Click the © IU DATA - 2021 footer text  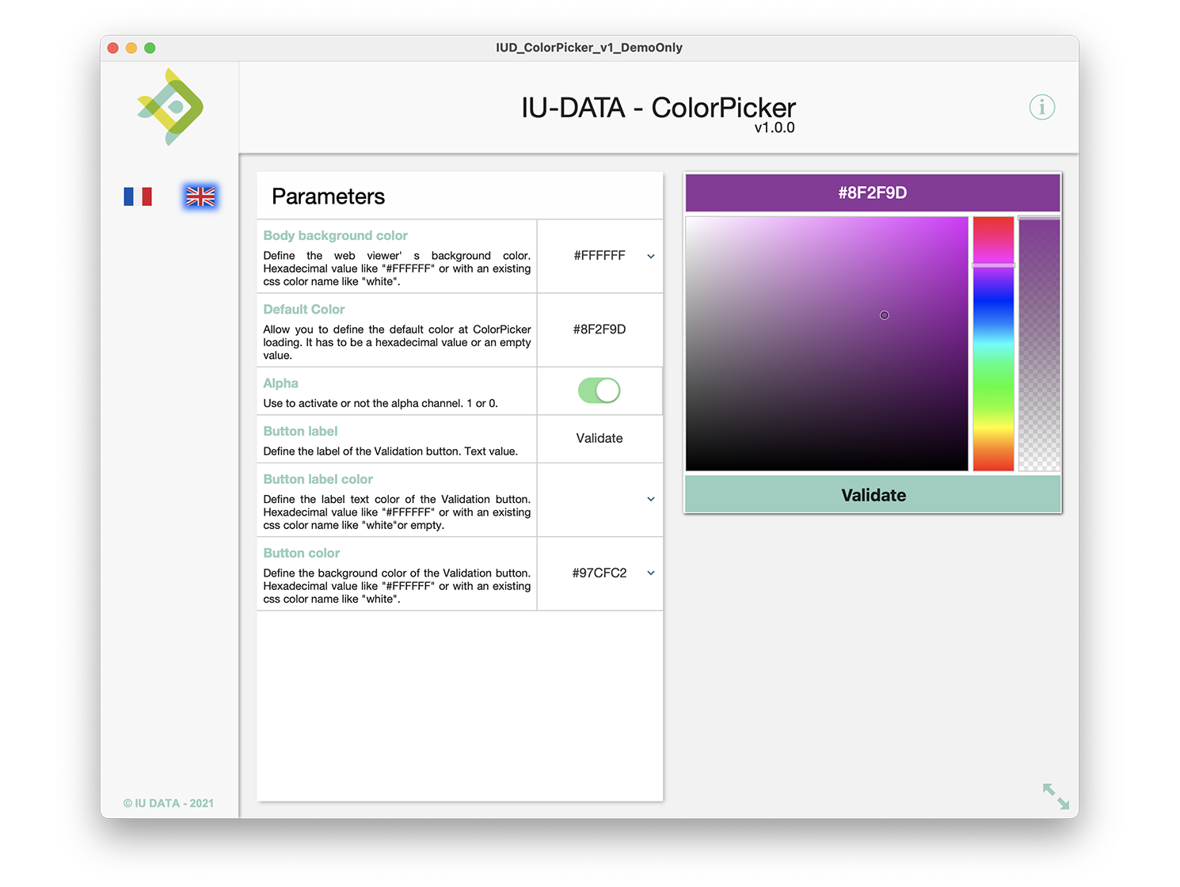(x=169, y=803)
